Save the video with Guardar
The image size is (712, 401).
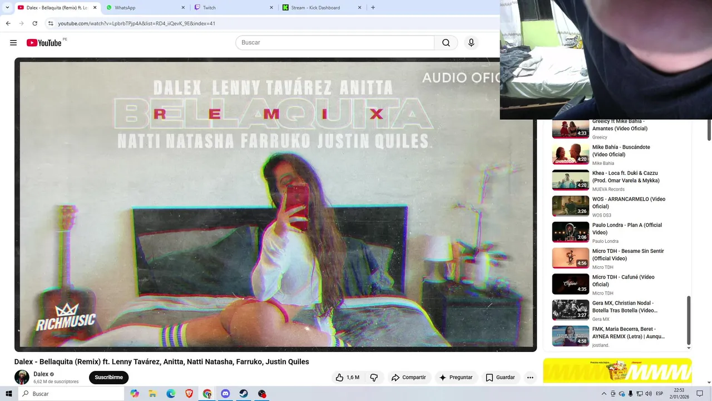500,378
